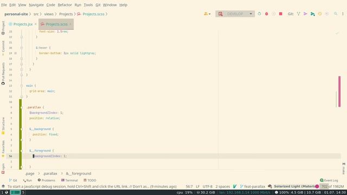
Task: Click the 56:7 cursor position indicator
Action: (x=189, y=186)
